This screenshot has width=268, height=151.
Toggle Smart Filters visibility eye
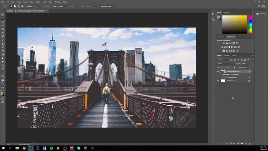click(224, 75)
